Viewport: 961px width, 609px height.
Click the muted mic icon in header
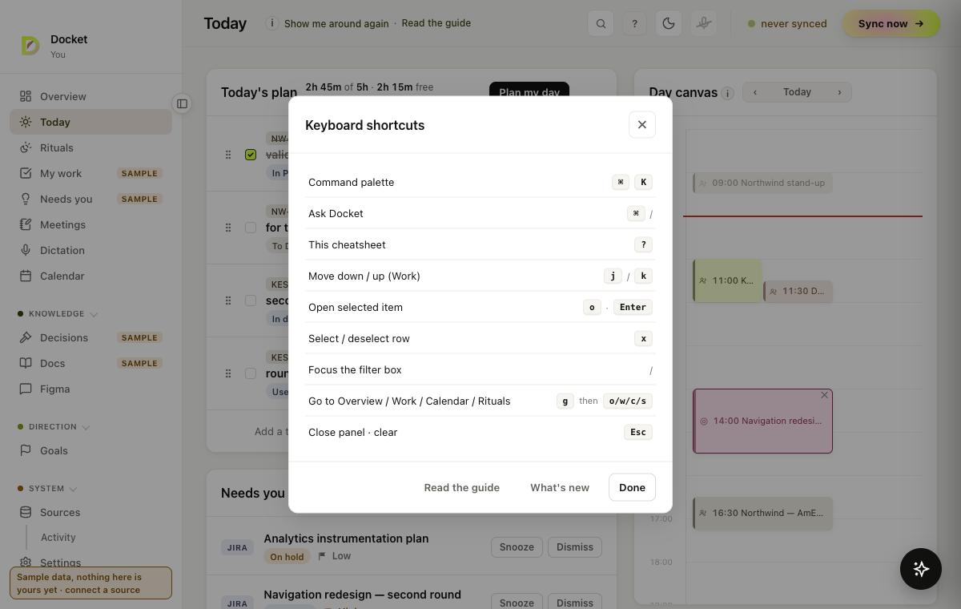click(703, 23)
